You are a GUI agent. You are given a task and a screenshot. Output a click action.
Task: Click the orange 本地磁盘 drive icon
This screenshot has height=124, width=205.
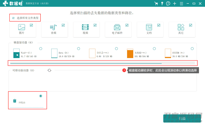(130, 53)
